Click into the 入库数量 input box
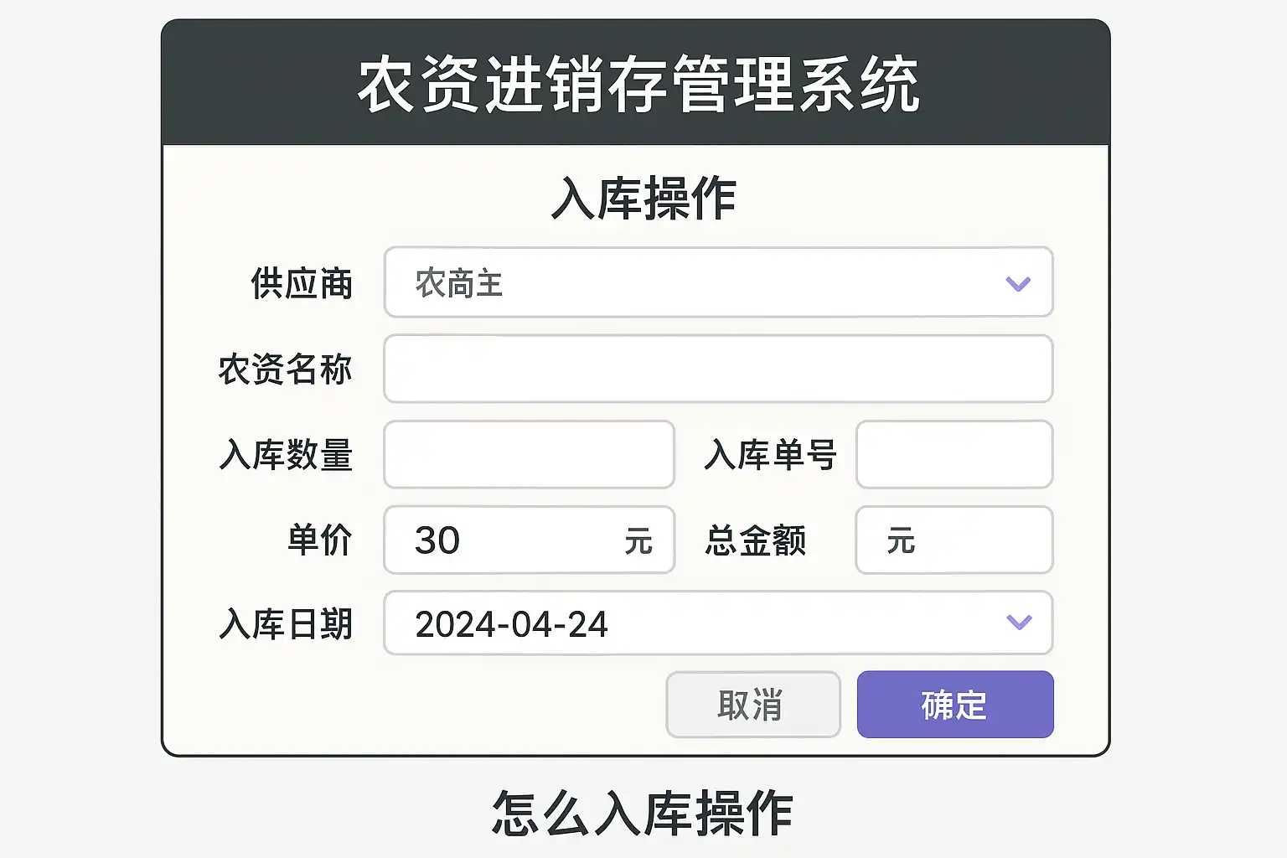The height and width of the screenshot is (858, 1287). click(529, 454)
